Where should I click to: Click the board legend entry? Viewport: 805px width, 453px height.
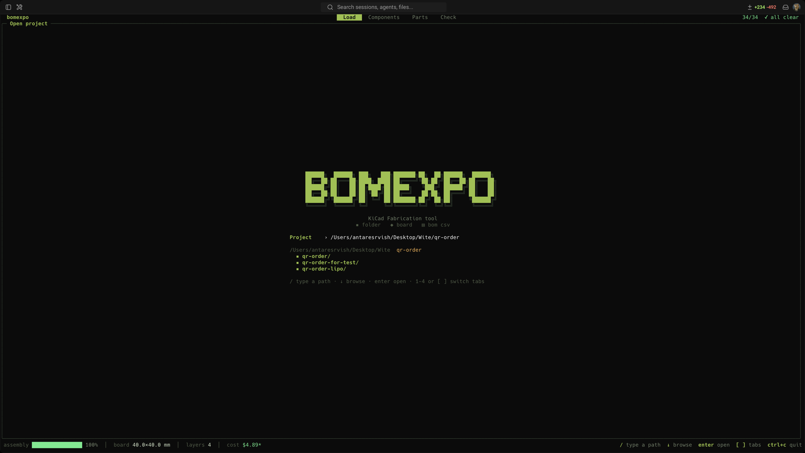click(401, 225)
